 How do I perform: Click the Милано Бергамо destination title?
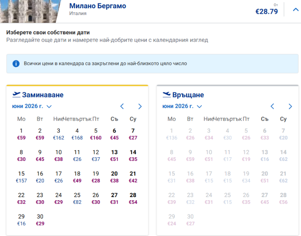tap(98, 6)
